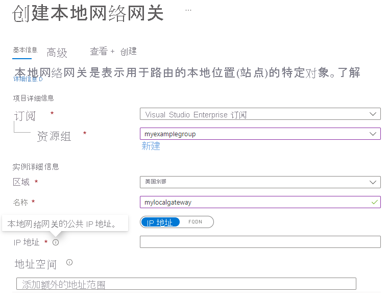Click the 创建本地网络网关 page title
The width and height of the screenshot is (389, 300).
[x=88, y=13]
